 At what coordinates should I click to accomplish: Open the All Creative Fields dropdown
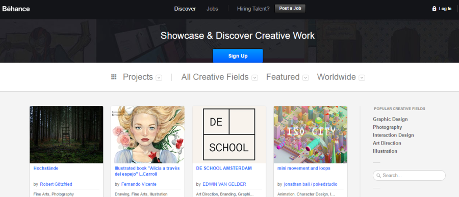(219, 77)
